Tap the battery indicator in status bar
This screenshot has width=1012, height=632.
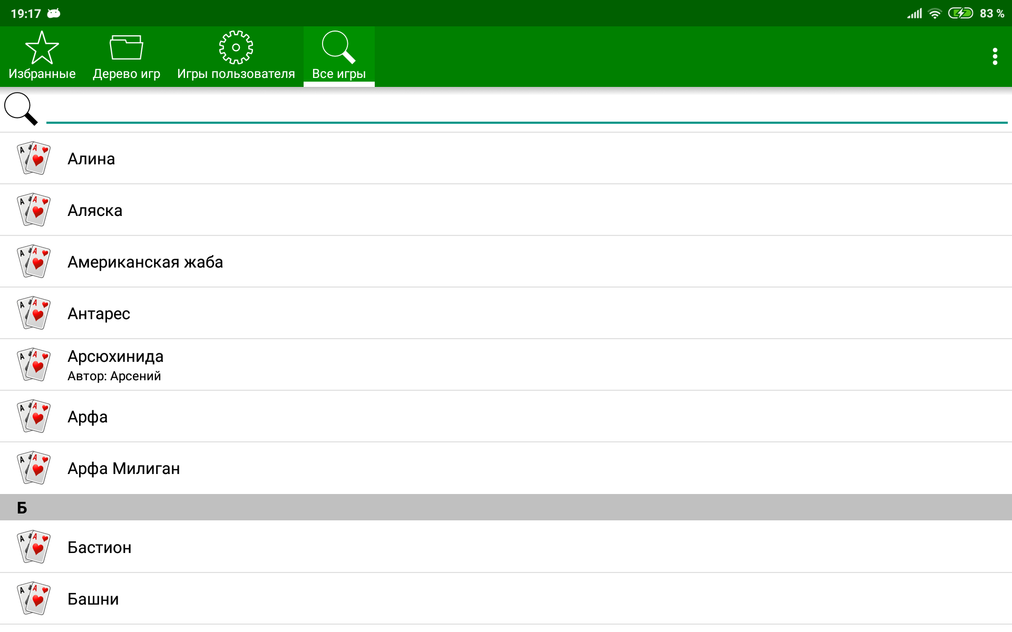coord(960,13)
